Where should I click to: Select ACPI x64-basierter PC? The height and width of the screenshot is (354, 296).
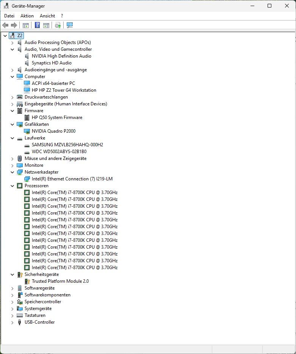point(53,83)
